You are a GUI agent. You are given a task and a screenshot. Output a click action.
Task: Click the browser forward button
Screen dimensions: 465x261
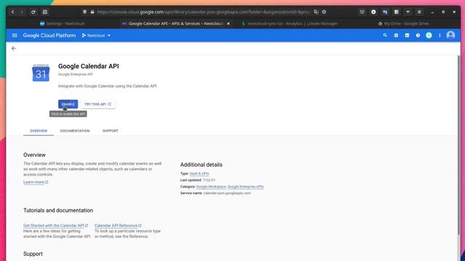(22, 12)
